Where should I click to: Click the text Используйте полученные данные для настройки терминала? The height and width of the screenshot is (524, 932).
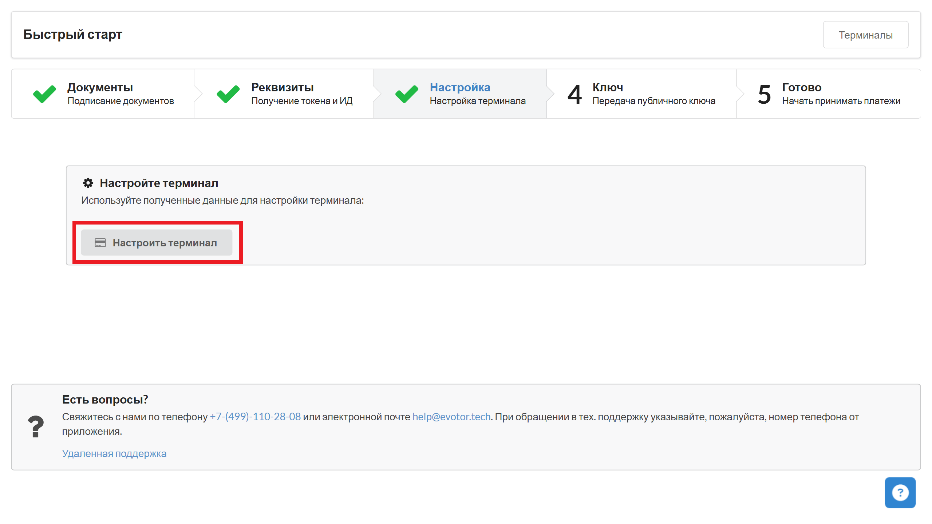(x=222, y=201)
